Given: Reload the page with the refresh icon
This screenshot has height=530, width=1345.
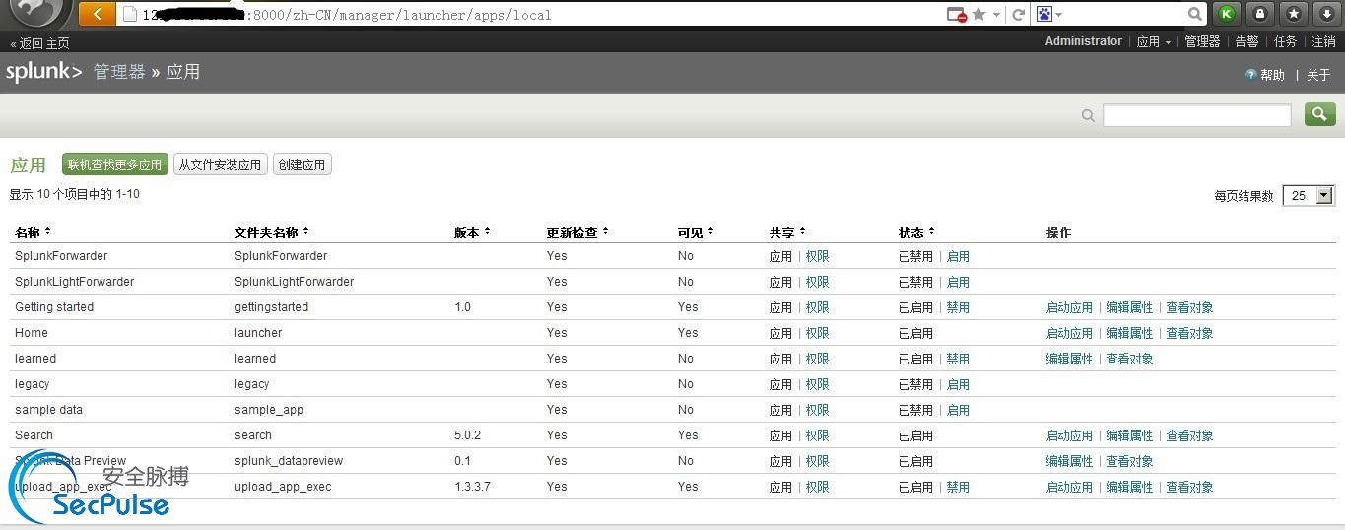Looking at the screenshot, I should 1018,15.
